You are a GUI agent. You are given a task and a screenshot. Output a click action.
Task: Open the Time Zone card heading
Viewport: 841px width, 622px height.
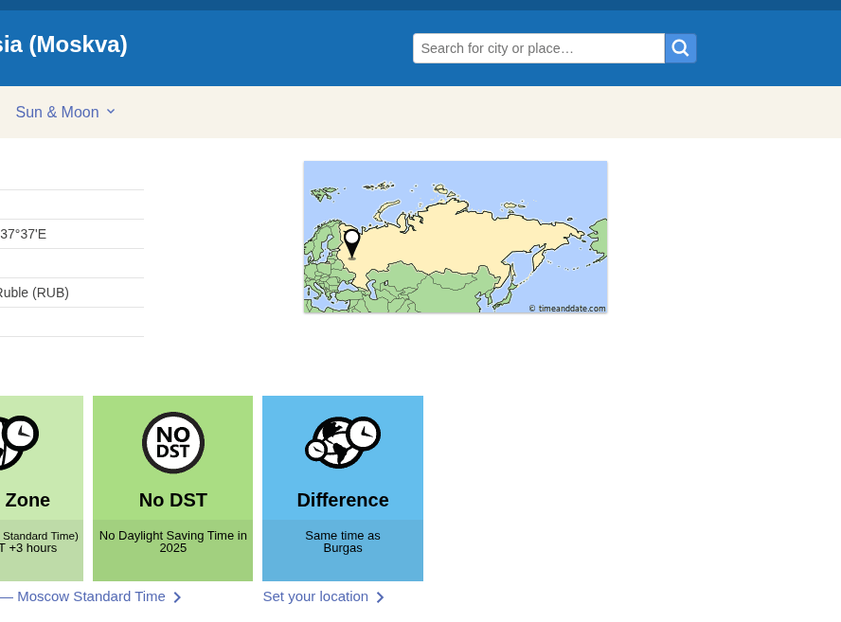pyautogui.click(x=27, y=500)
